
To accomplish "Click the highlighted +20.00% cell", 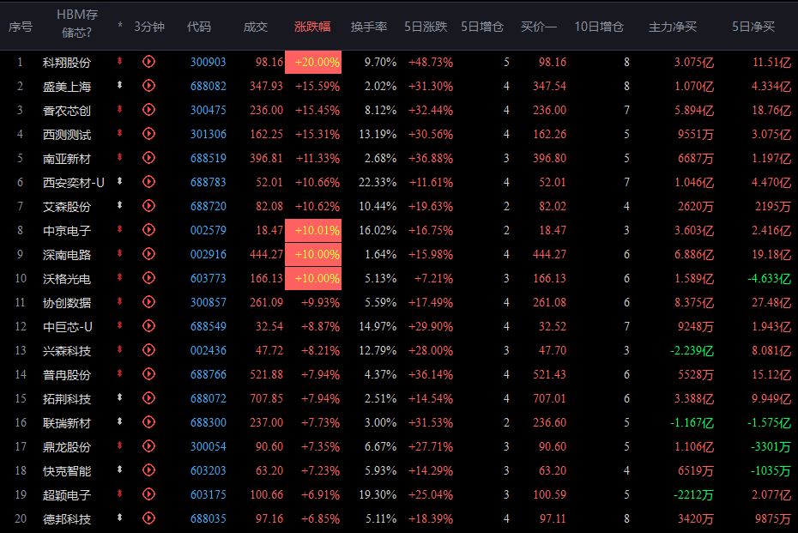I will click(x=313, y=62).
